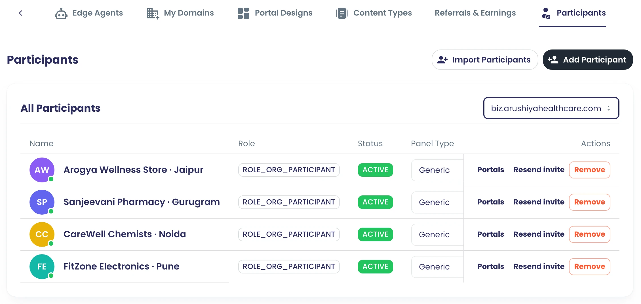Open Portals for CareWell Chemists

click(x=491, y=234)
